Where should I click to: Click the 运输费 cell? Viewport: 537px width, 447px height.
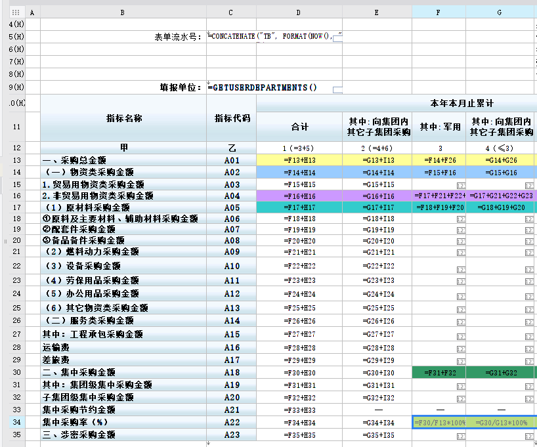coord(123,347)
